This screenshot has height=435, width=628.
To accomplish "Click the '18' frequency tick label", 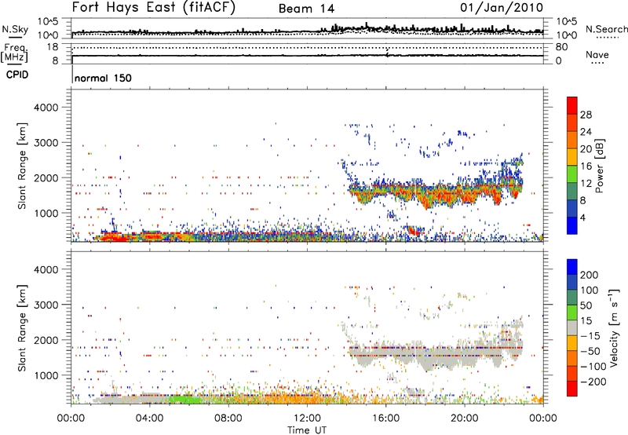I will 53,47.
